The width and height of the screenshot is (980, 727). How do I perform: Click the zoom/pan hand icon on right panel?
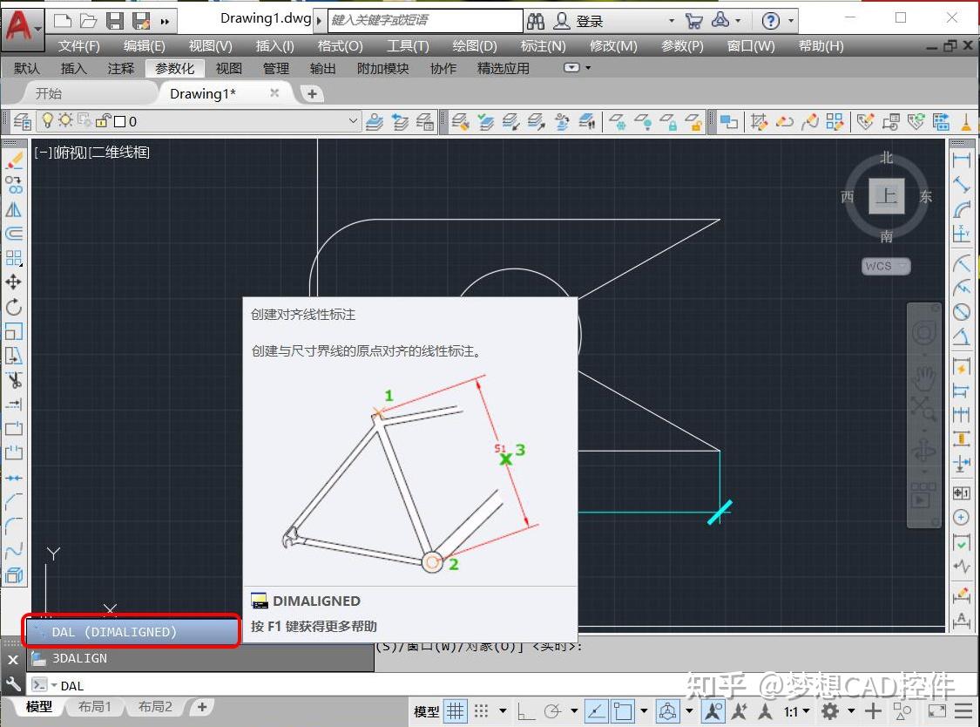[x=923, y=378]
